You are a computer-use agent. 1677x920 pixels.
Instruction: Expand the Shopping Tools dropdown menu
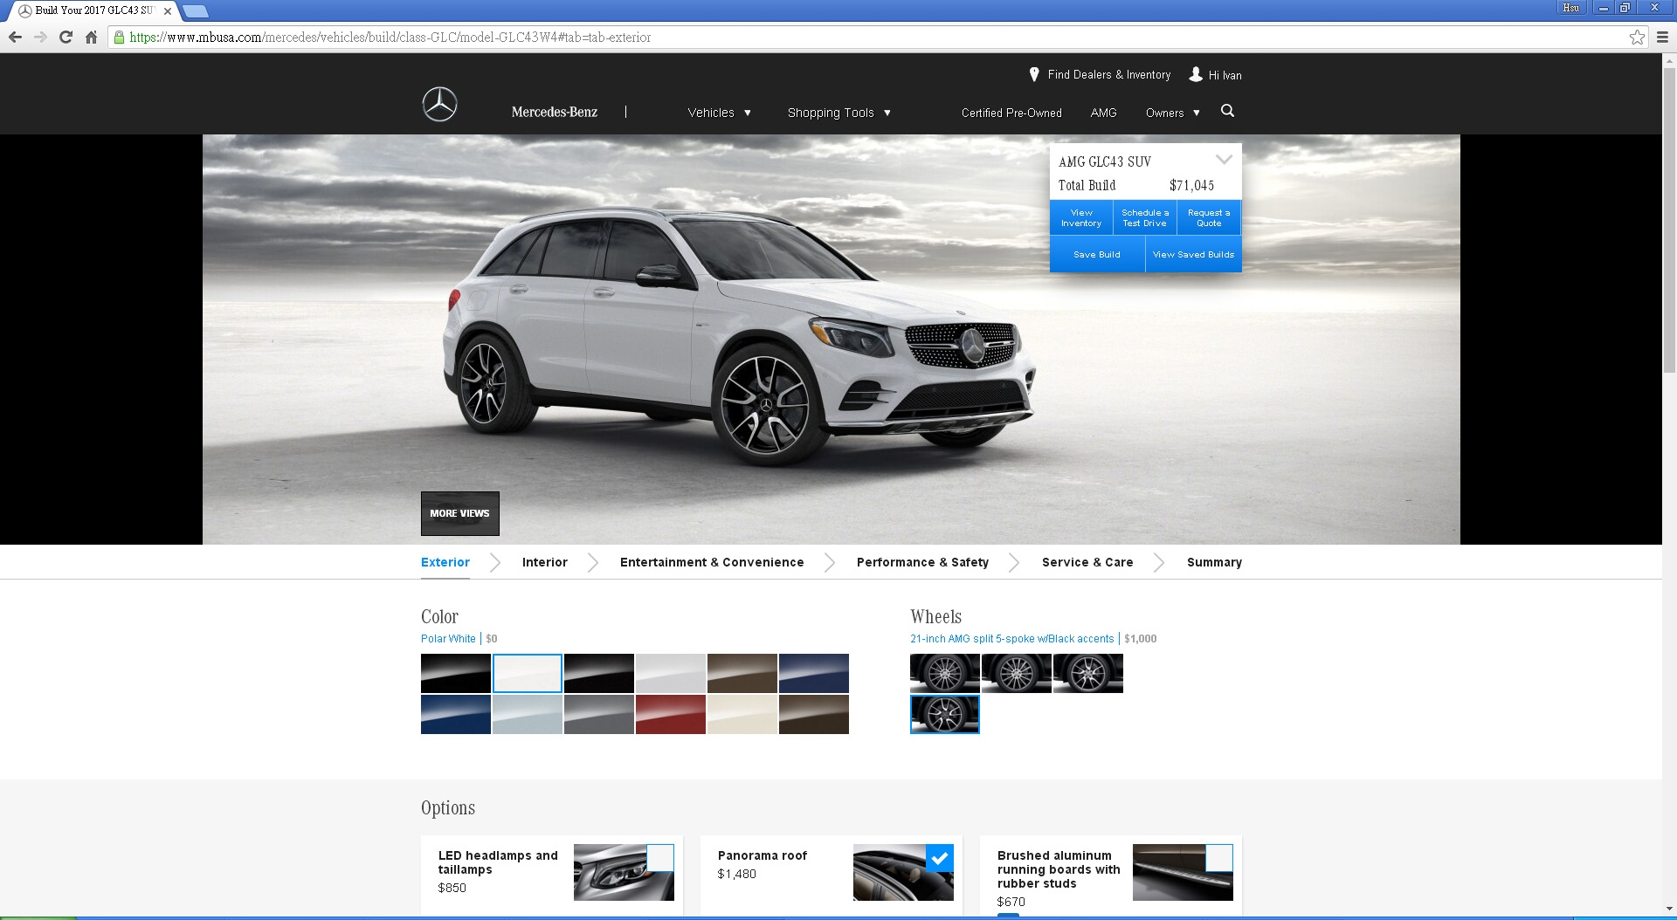(838, 113)
